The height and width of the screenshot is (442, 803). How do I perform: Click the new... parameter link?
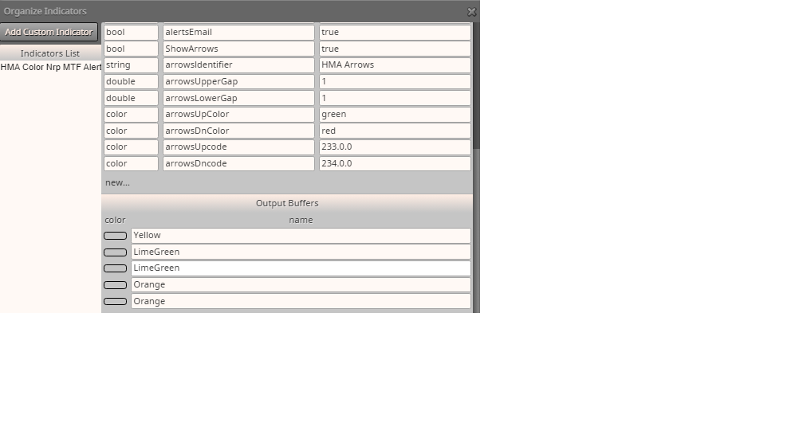tap(117, 182)
